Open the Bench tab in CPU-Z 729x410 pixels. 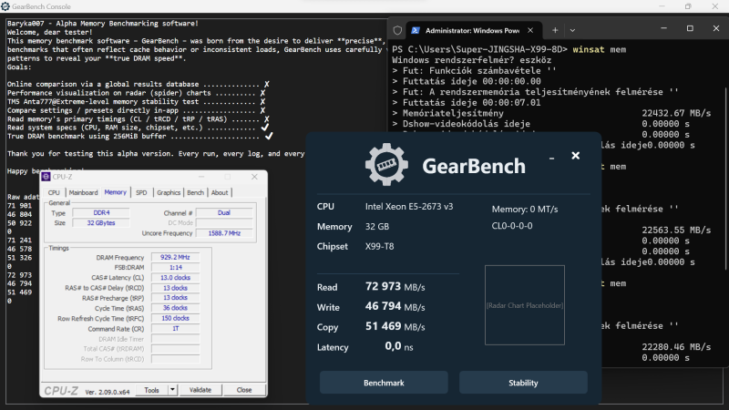(x=195, y=192)
